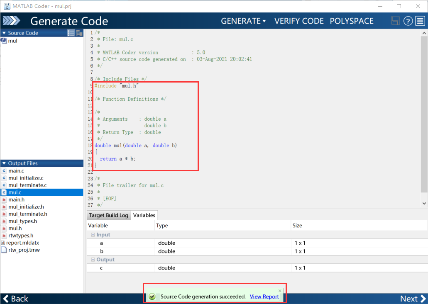Switch to Target Build Log tab
Viewport: 428px width, 304px height.
coord(108,215)
